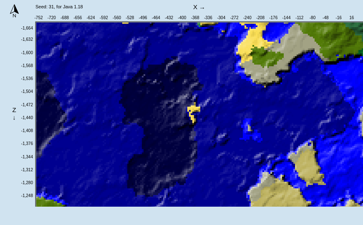
Task: Click the -1,664 tick on Z axis
Action: [27, 28]
